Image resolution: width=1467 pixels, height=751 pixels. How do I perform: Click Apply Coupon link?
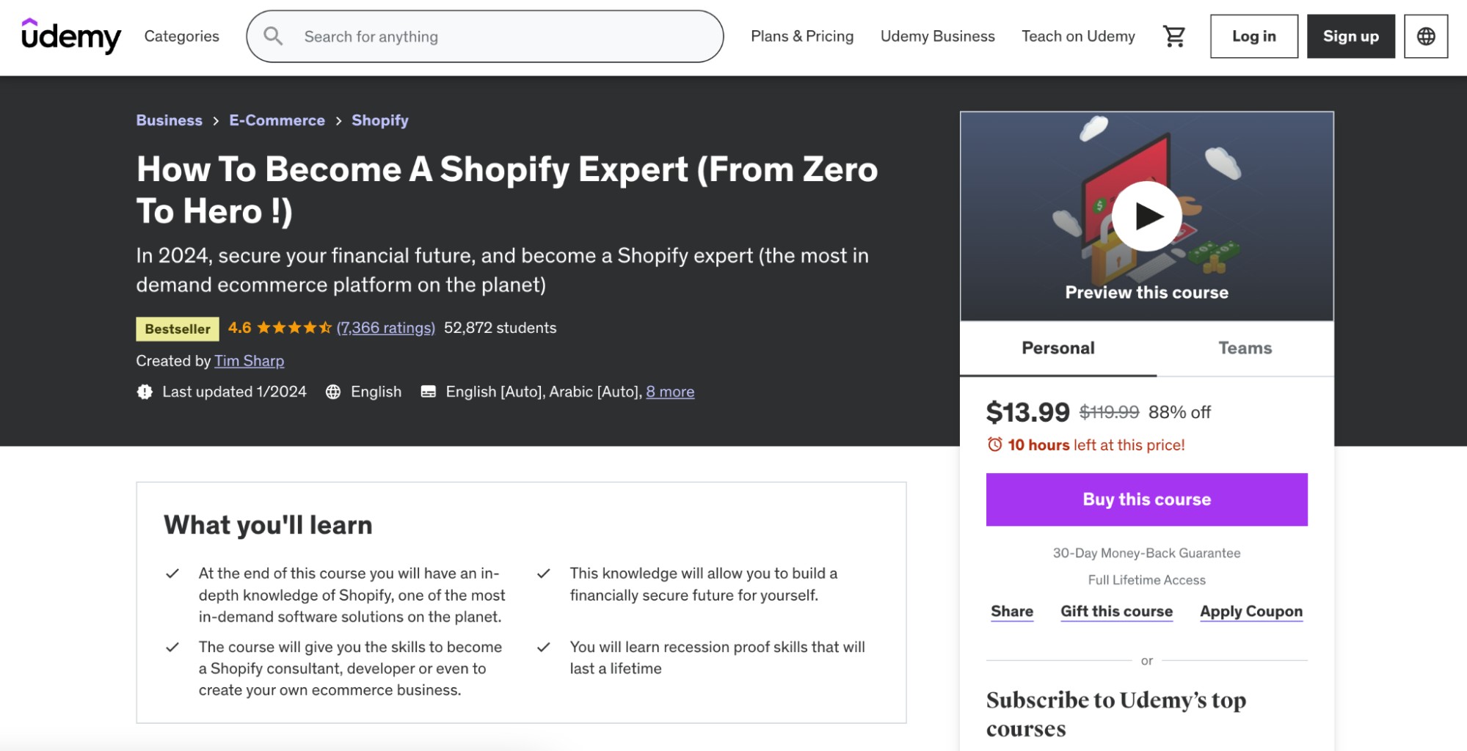pyautogui.click(x=1251, y=612)
